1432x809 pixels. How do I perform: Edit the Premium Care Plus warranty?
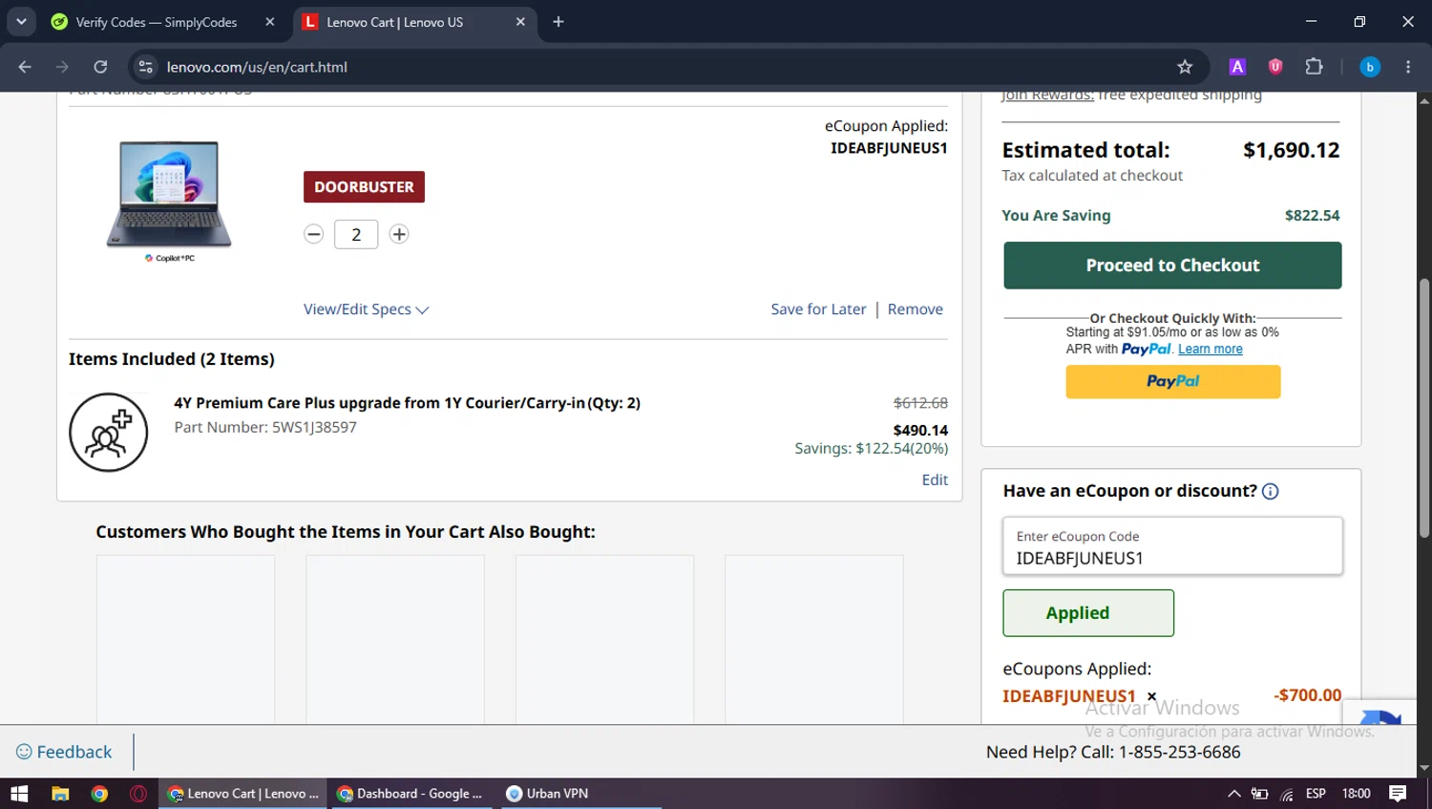(x=935, y=479)
